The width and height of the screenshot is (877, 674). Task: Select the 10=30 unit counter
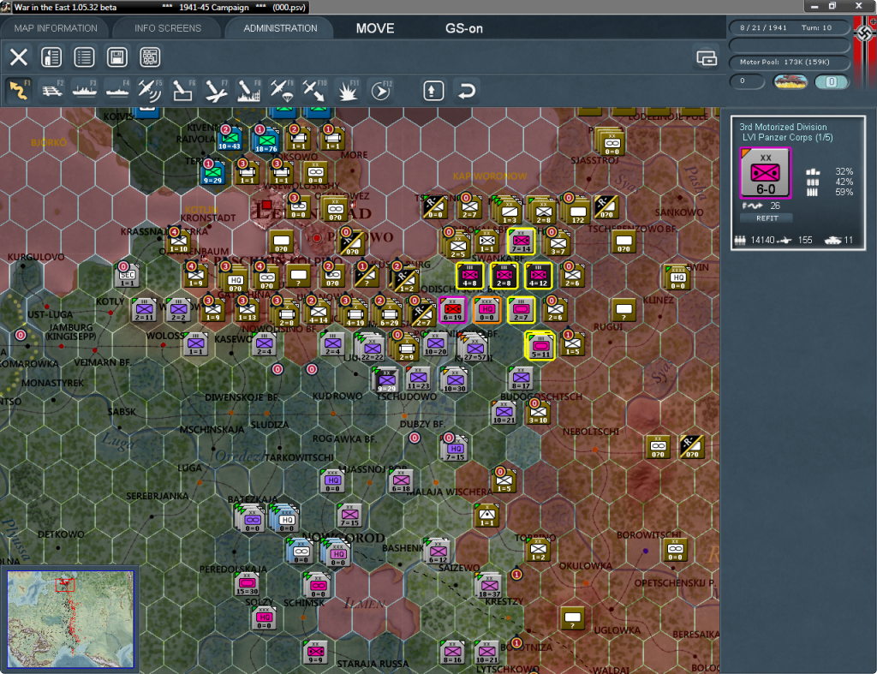point(454,381)
